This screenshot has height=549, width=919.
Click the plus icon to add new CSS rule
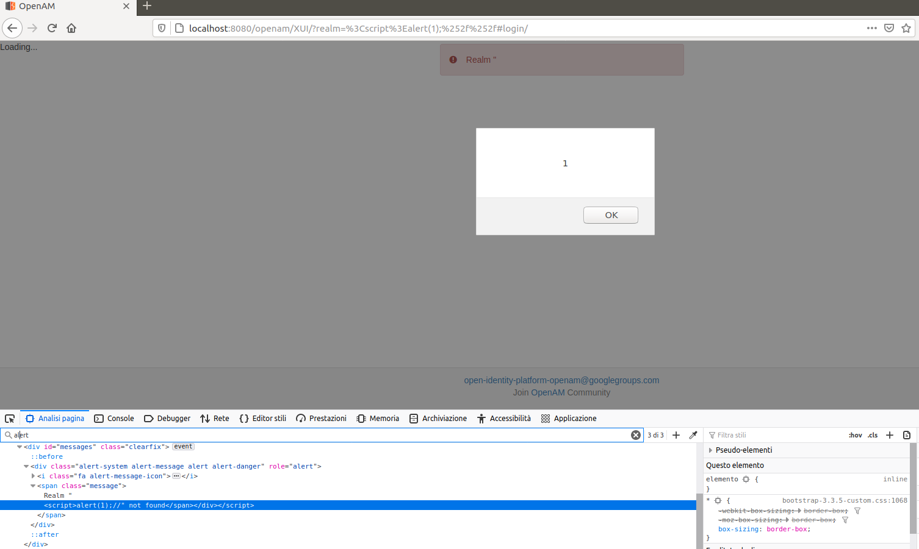(889, 435)
